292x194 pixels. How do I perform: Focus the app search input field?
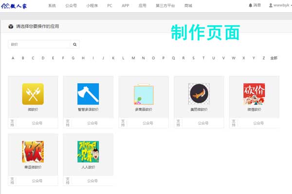(x=39, y=44)
